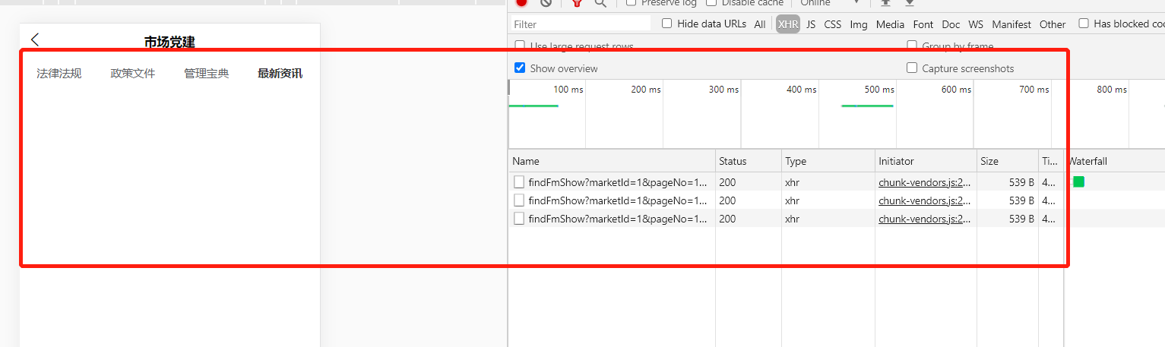Open network search with the magnifier icon

[x=600, y=3]
